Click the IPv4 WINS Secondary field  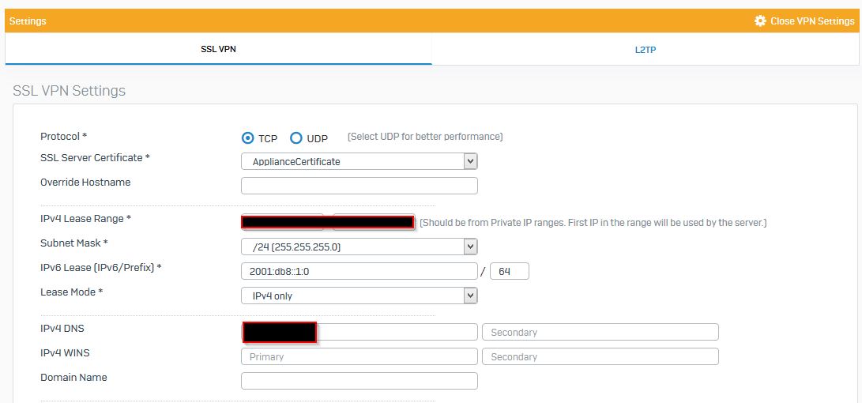(600, 356)
